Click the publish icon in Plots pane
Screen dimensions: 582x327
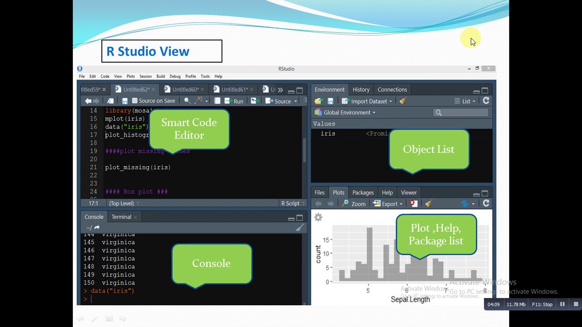465,204
